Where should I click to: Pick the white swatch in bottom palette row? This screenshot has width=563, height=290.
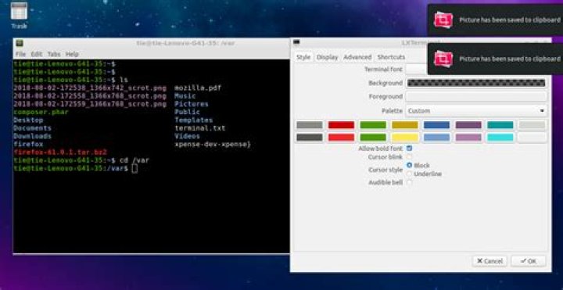point(533,138)
